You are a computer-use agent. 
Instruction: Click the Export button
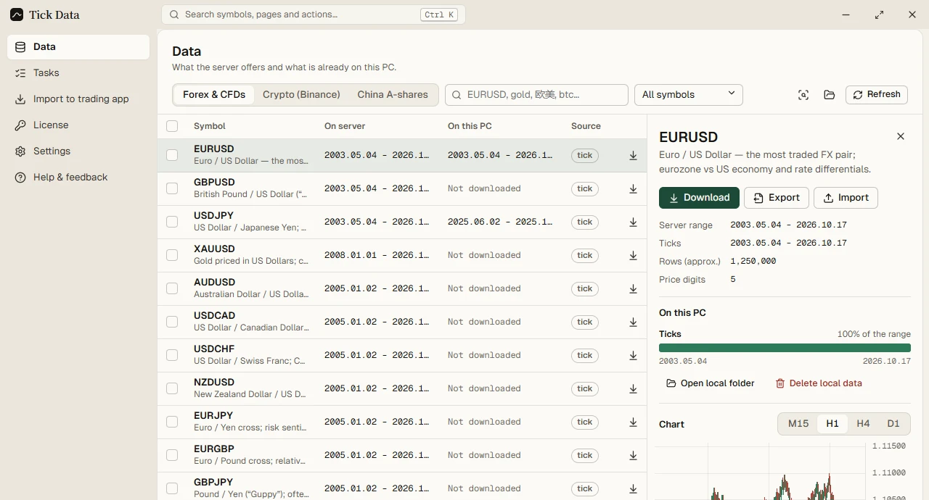[777, 198]
